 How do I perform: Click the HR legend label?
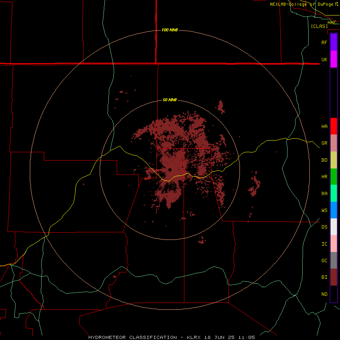point(324,177)
